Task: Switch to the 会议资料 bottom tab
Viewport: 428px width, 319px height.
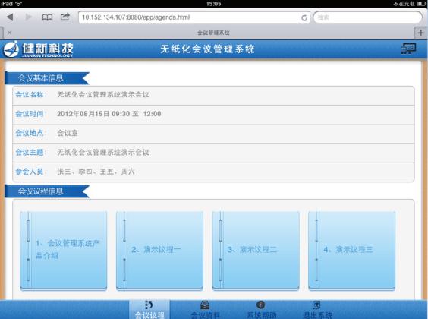Action: 205,309
